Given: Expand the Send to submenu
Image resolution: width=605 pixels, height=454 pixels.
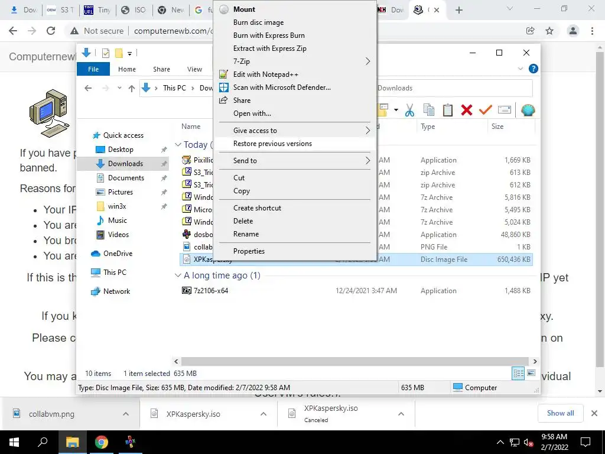Looking at the screenshot, I should click(x=295, y=161).
